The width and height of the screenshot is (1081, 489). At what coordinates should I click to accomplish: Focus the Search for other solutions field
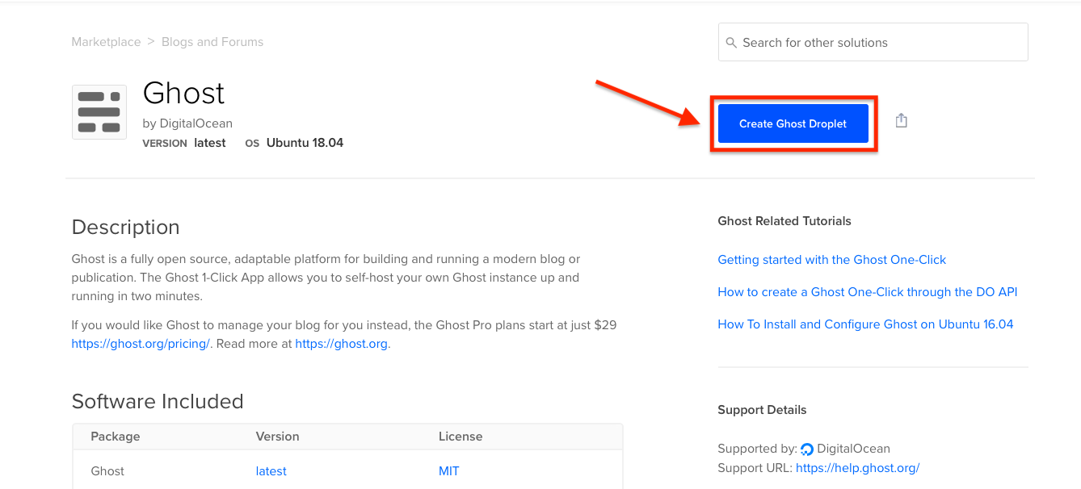click(873, 42)
